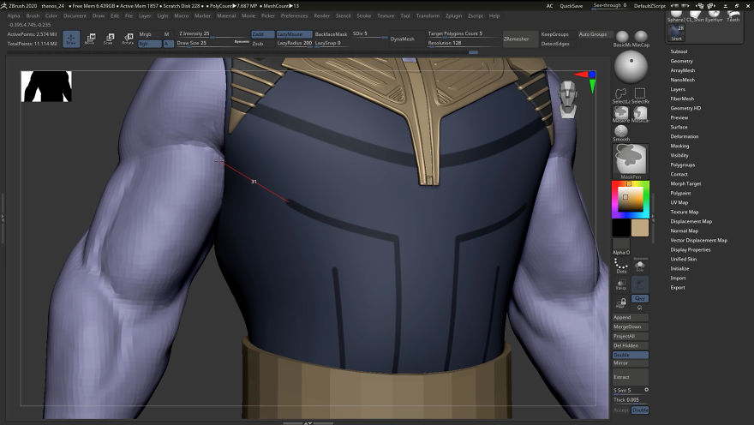Open the Alpha Off slot
The image size is (754, 425).
click(x=621, y=246)
